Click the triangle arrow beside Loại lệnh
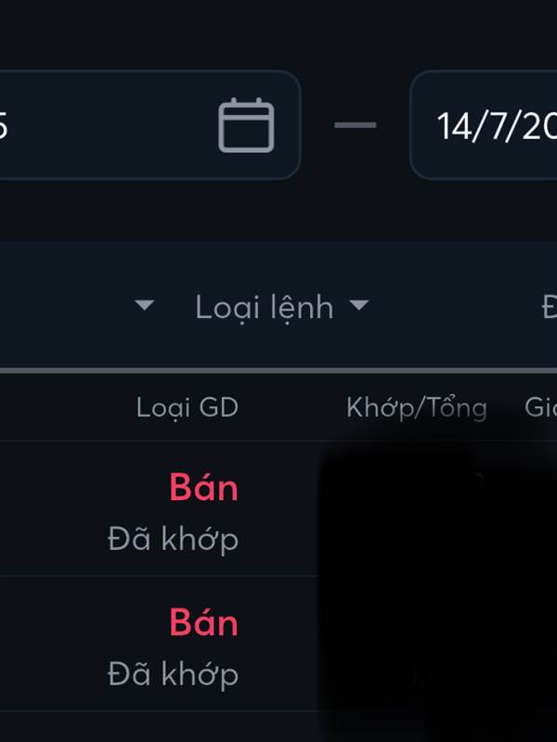 [358, 305]
